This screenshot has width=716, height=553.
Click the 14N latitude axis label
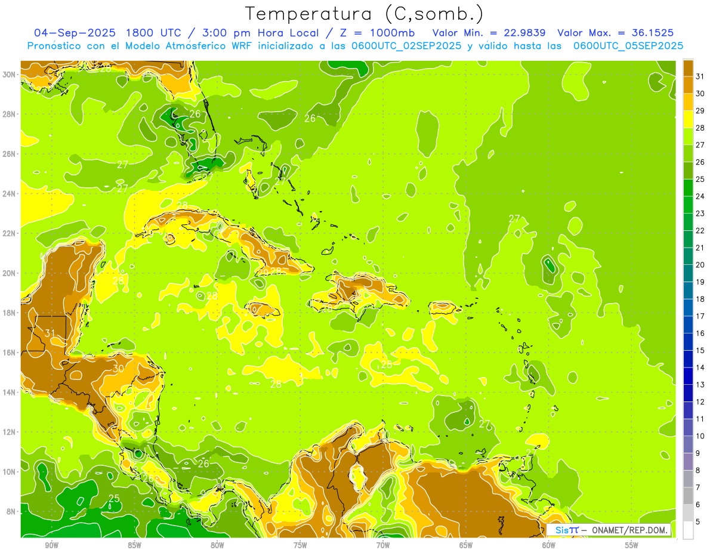(9, 392)
